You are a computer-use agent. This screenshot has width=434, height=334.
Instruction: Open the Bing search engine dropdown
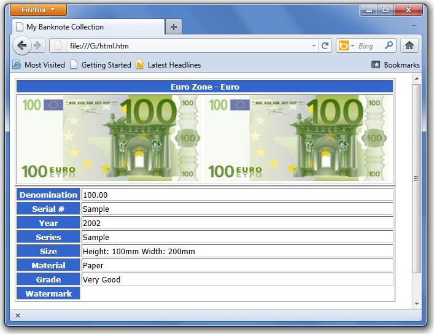point(346,45)
